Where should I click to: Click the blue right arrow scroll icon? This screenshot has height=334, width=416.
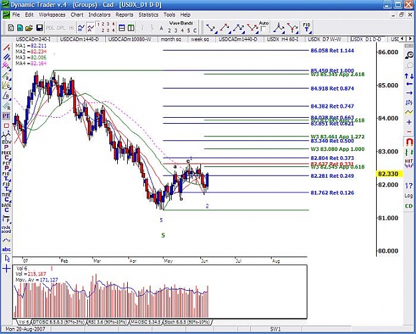[x=409, y=93]
